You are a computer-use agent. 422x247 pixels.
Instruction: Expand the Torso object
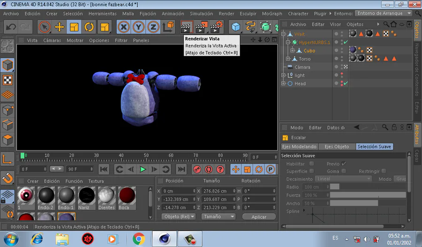(288, 59)
